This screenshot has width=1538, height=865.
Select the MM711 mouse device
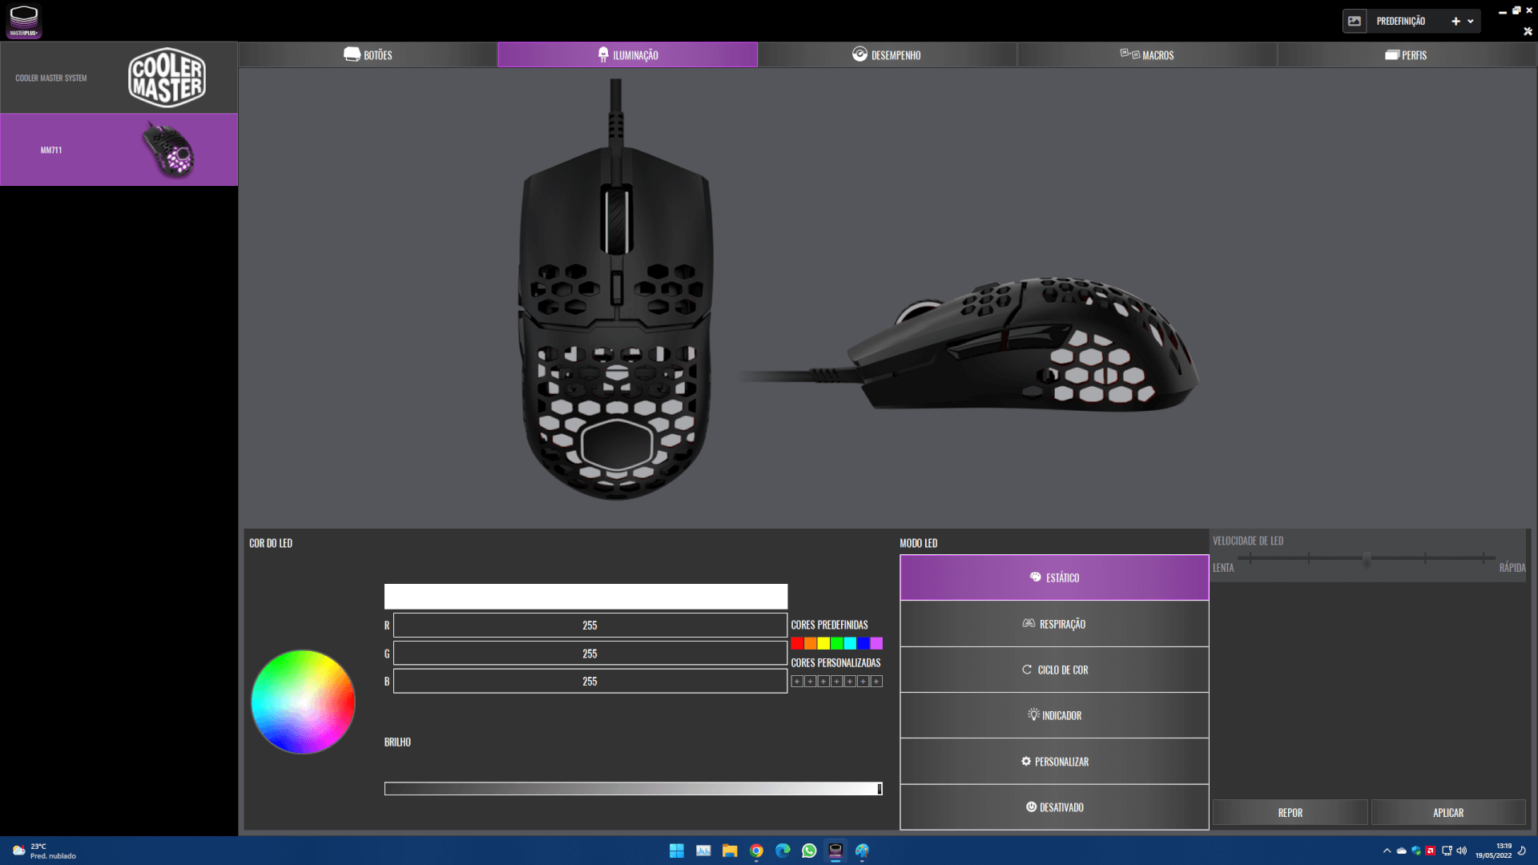click(x=119, y=150)
